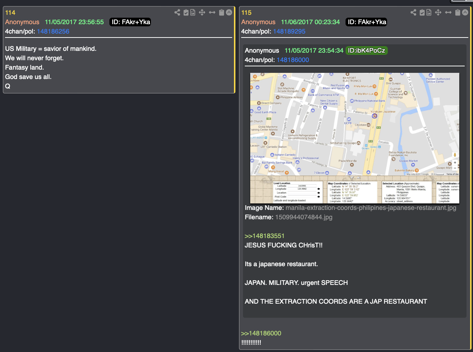Follow the >>148186000 reply reference at bottom

tap(261, 333)
